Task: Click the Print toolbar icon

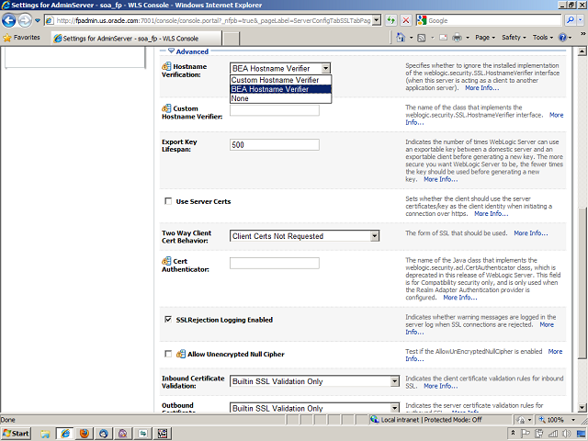Action: (457, 38)
